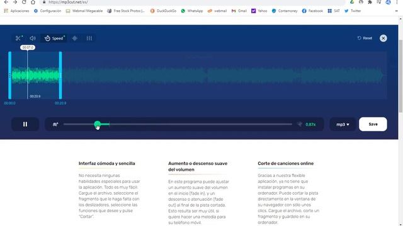Open the mp3 format dropdown
Viewport: 403px width, 226px height.
343,124
